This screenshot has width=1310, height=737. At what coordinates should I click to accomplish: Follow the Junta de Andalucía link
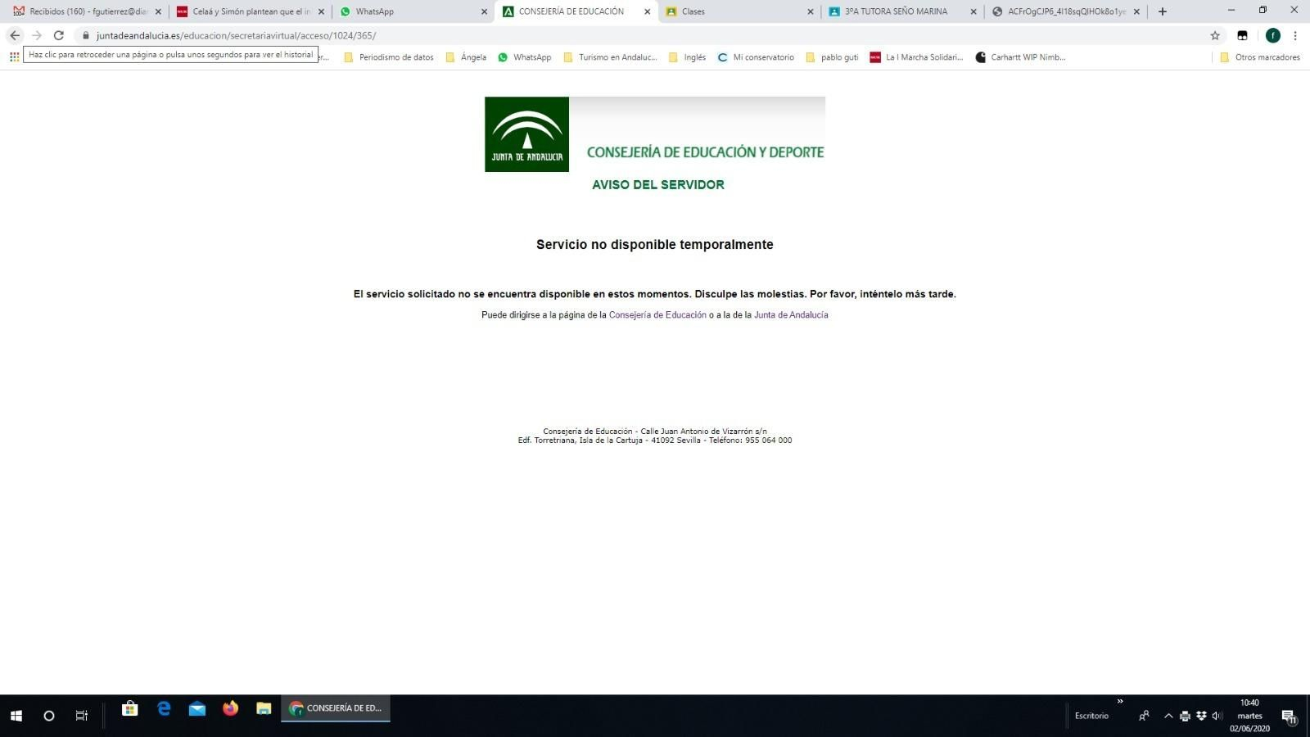point(790,314)
